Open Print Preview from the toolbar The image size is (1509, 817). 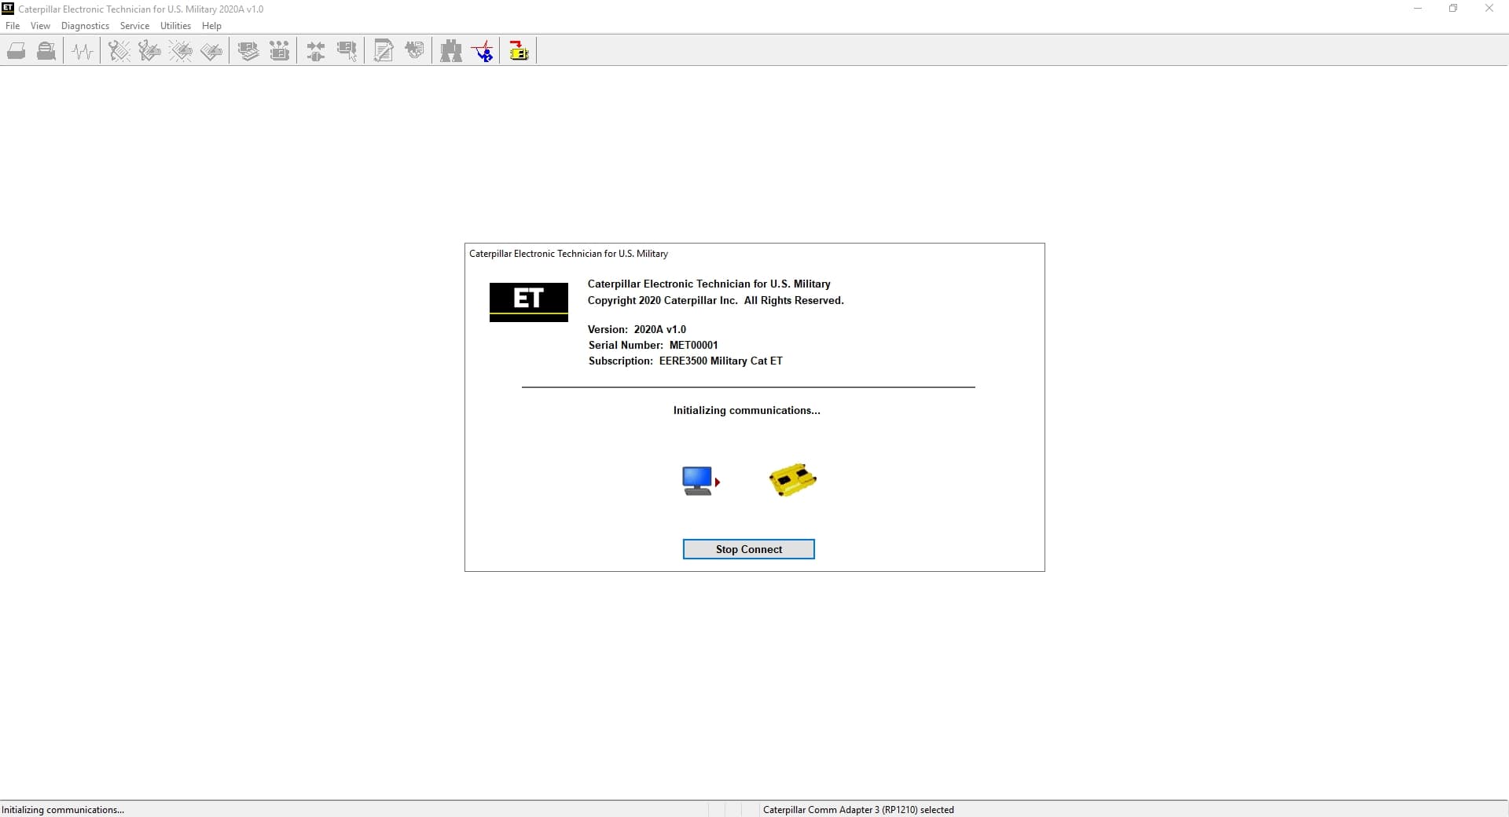46,52
